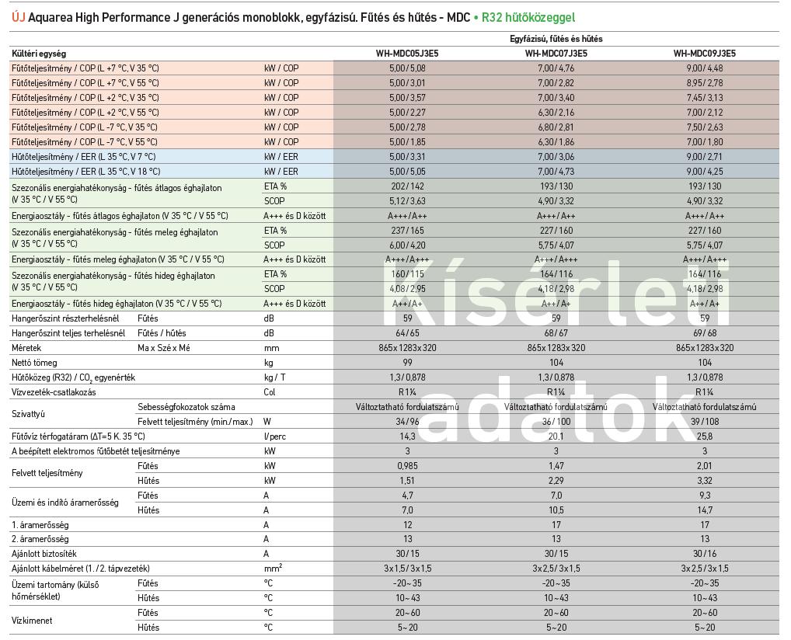This screenshot has height=640, width=791.
Task: Click the 'Szivattyú' row label
Action: [x=28, y=414]
